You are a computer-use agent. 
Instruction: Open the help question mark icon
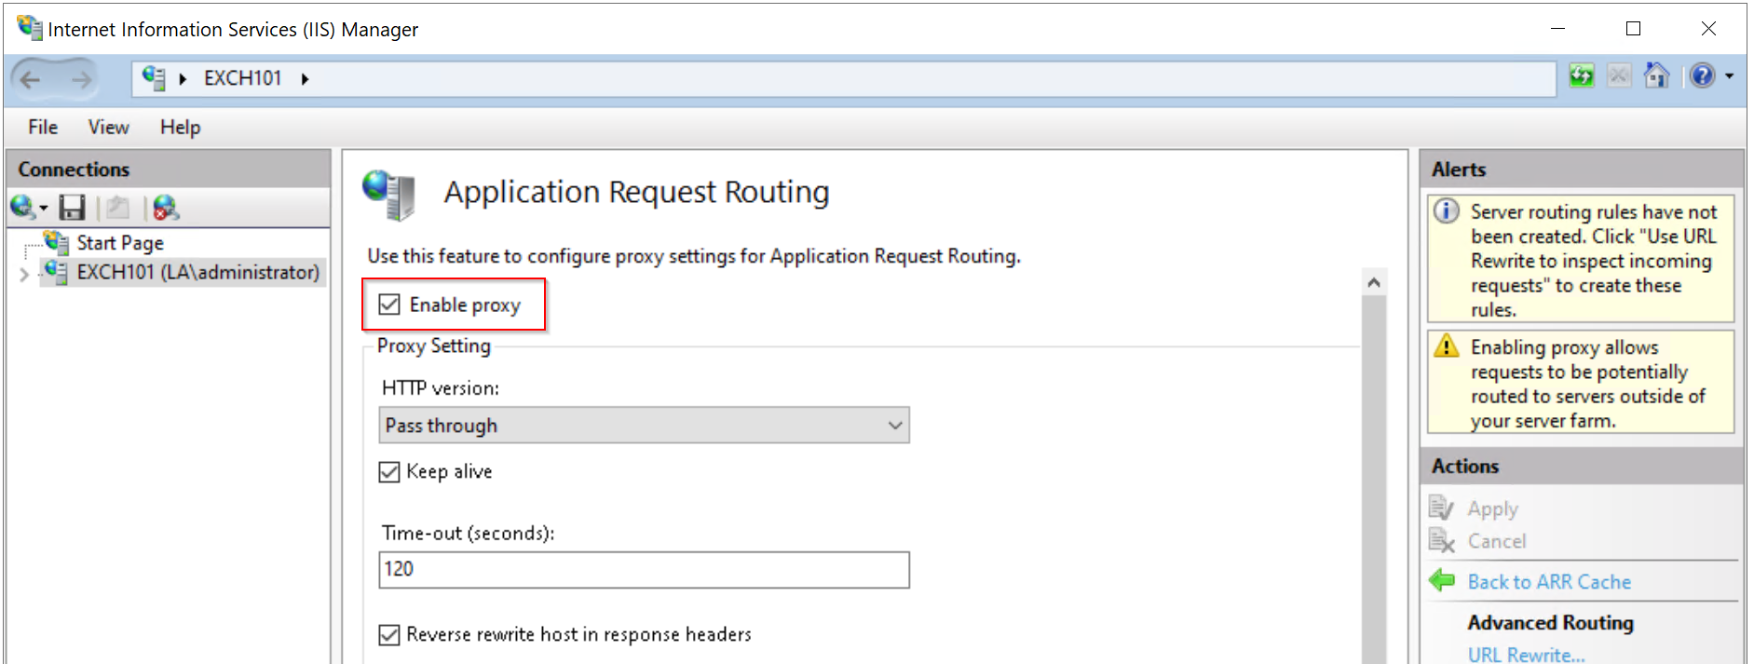pos(1702,76)
